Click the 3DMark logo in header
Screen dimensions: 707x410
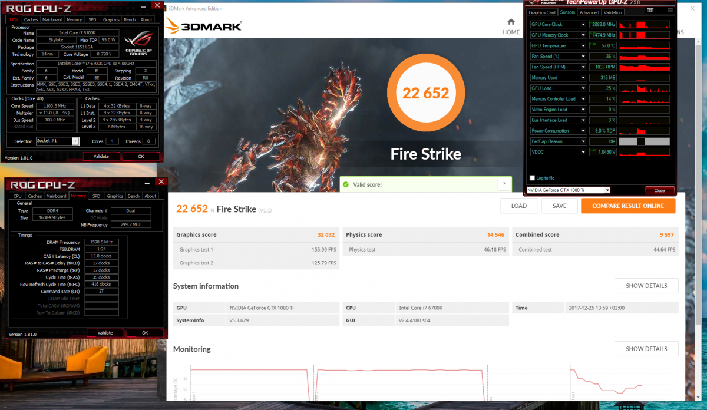[x=203, y=26]
